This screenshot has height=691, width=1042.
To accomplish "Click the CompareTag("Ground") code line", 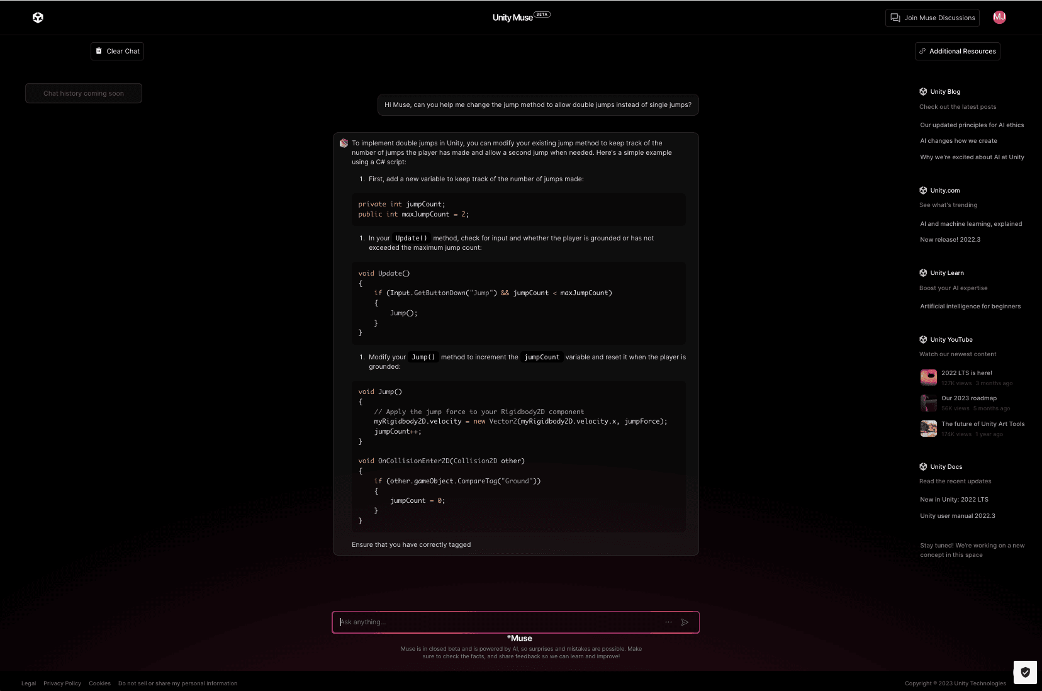I will coord(457,481).
